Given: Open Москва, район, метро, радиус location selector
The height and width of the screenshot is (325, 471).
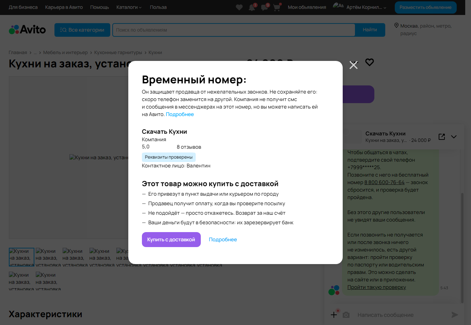Looking at the screenshot, I should [x=426, y=30].
